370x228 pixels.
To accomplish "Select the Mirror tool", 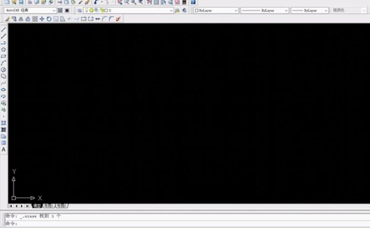I will 21,19.
